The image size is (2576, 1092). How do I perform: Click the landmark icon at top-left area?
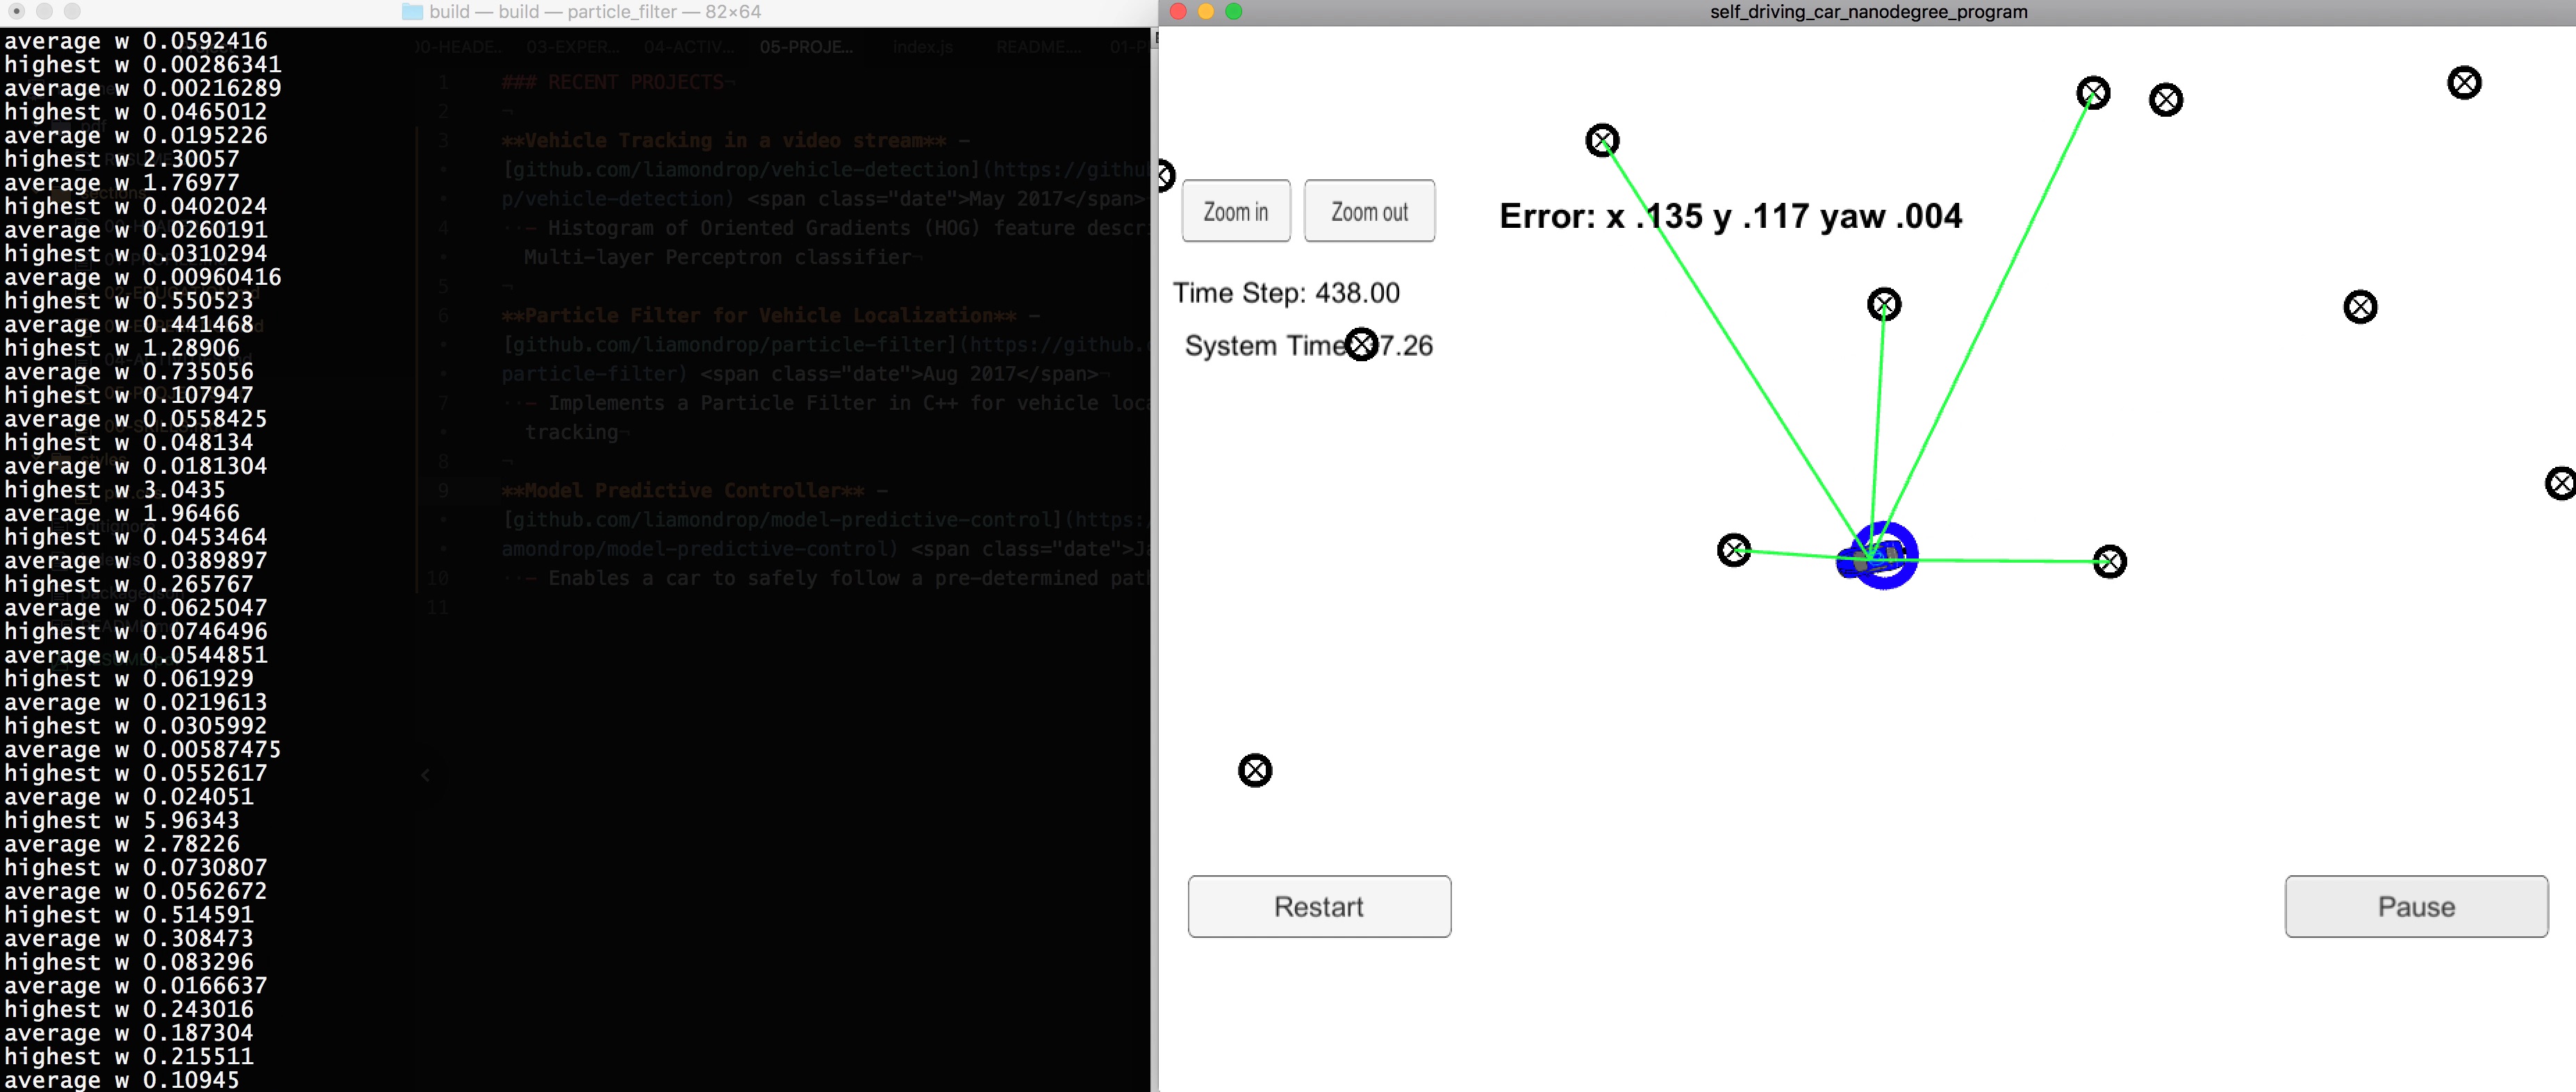tap(1166, 176)
